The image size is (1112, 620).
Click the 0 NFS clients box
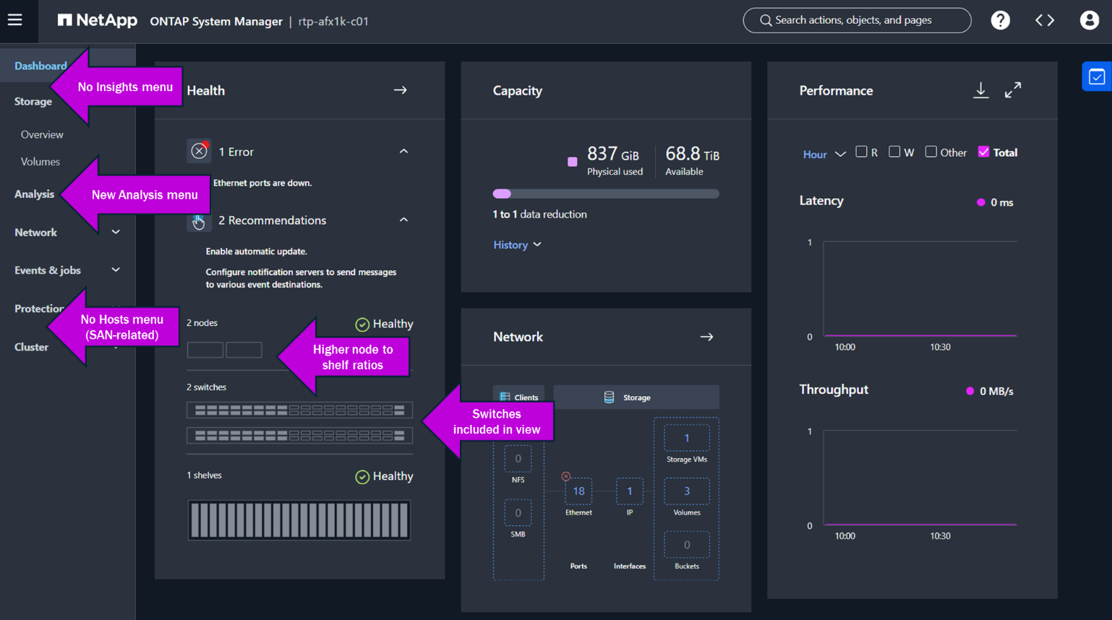click(x=518, y=459)
